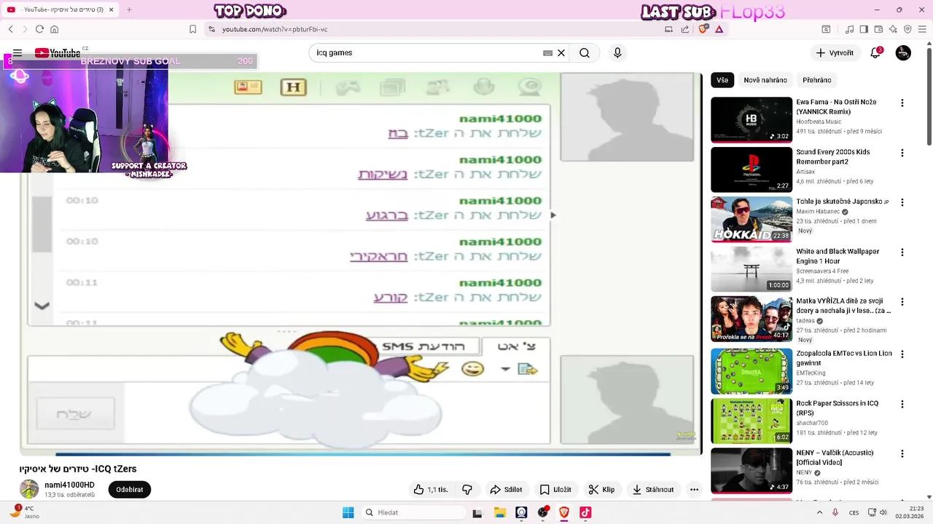Click the magnifier search button
The width and height of the screenshot is (933, 524).
point(585,53)
